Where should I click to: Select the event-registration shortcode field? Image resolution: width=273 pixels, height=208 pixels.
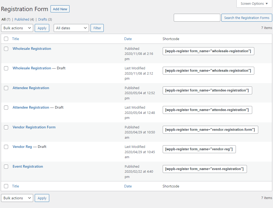[x=205, y=169]
